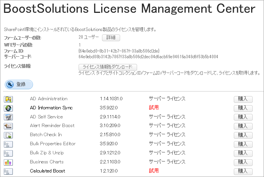This screenshot has height=177, width=264.
Task: Click version 1.2.120.0 of Calculated Boost
Action: tap(109, 171)
